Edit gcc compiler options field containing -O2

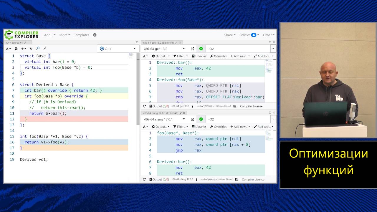tap(238, 49)
